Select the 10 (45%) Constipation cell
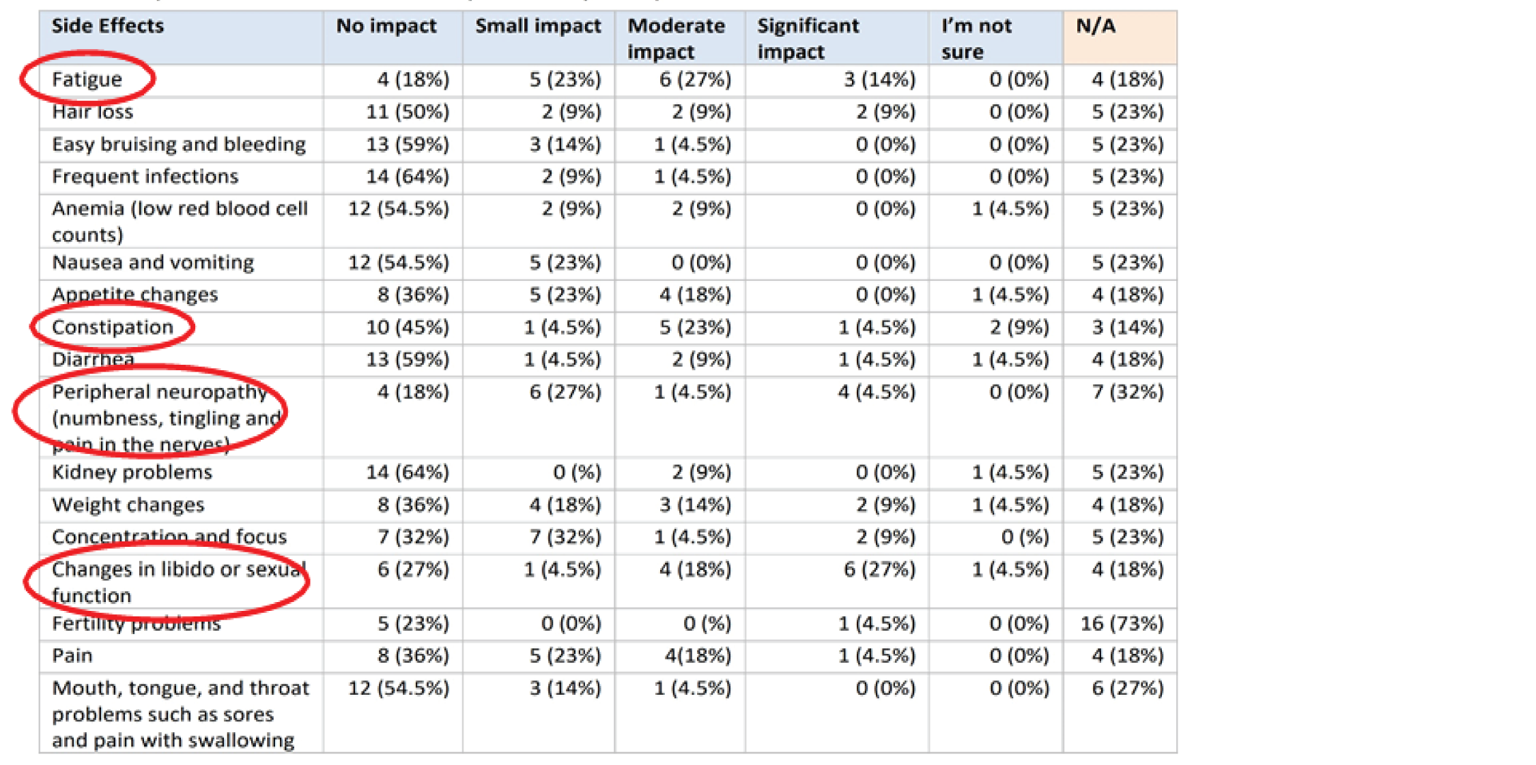Image resolution: width=1536 pixels, height=765 pixels. point(408,327)
